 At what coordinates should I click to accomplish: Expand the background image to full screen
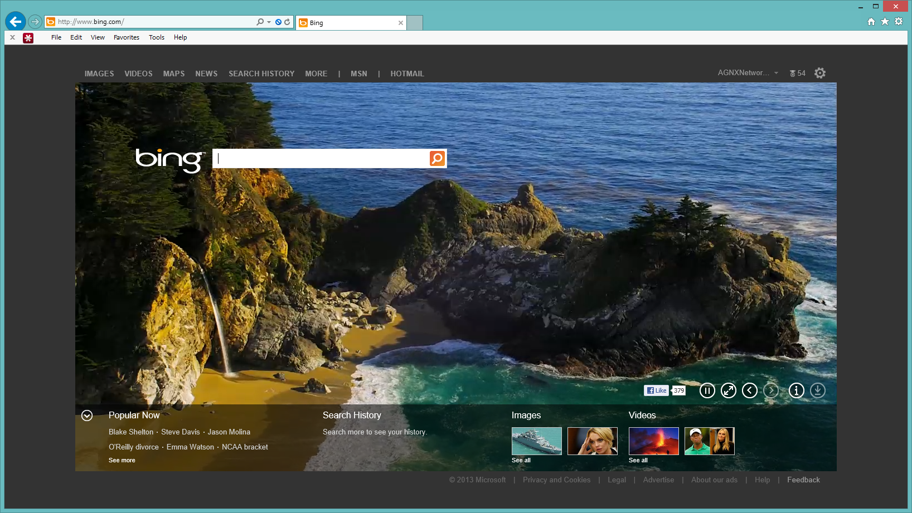pyautogui.click(x=729, y=390)
